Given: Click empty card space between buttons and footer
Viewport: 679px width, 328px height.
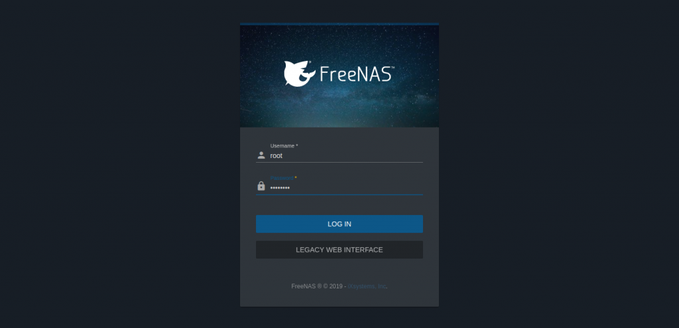Looking at the screenshot, I should point(339,270).
